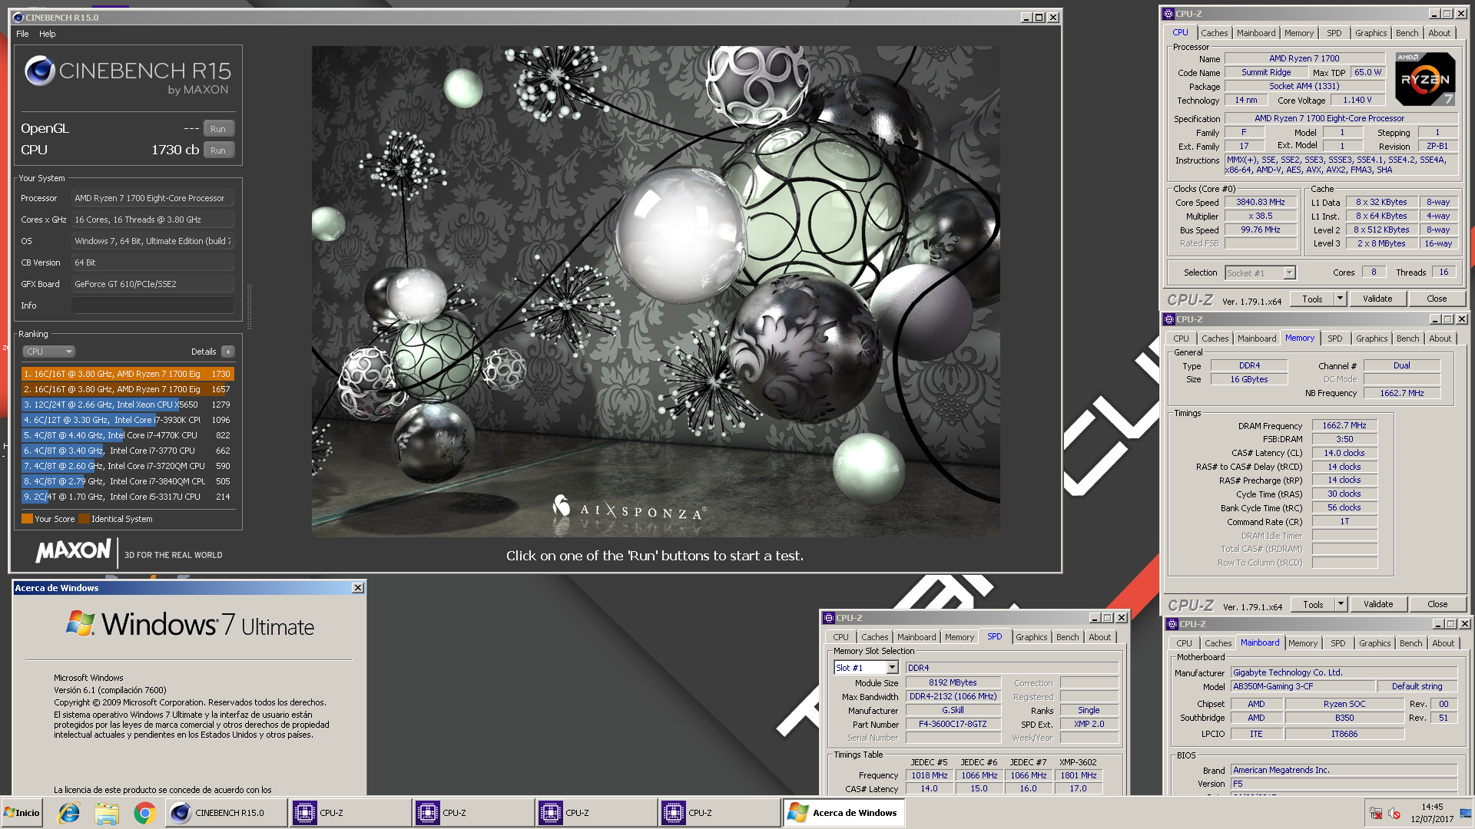Screen dimensions: 1475x829
Task: Select Mainboard tab in CPU-Z SPD window
Action: point(916,637)
